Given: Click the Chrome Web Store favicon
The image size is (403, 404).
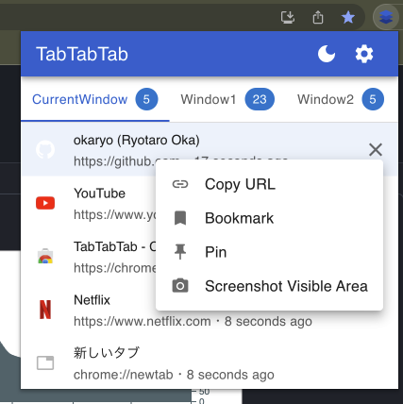Looking at the screenshot, I should [45, 256].
